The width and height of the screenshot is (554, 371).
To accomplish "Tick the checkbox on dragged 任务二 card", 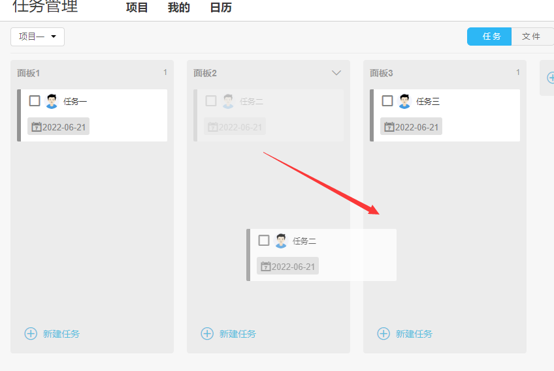I will pos(264,241).
